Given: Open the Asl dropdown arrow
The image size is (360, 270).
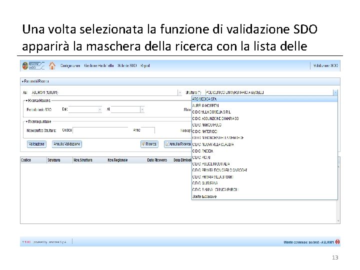Looking at the screenshot, I should [x=180, y=92].
